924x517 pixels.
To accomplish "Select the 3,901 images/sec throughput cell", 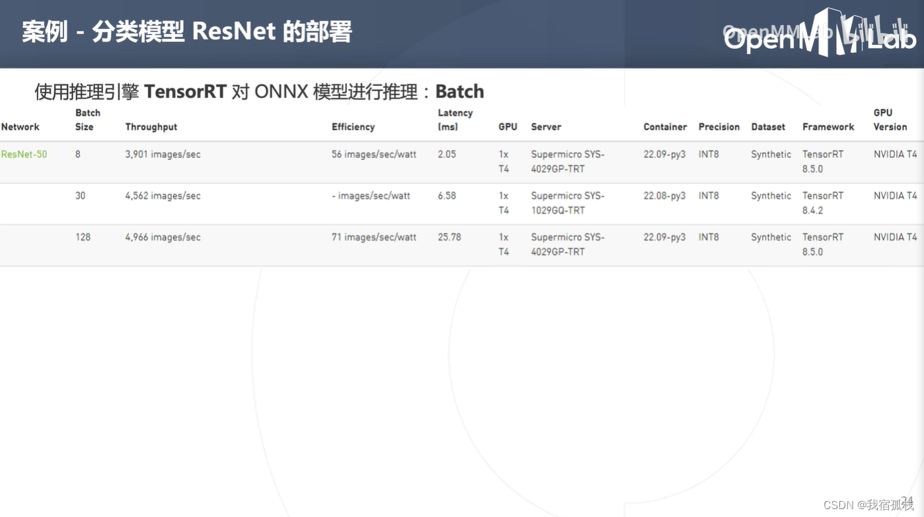I will point(163,155).
